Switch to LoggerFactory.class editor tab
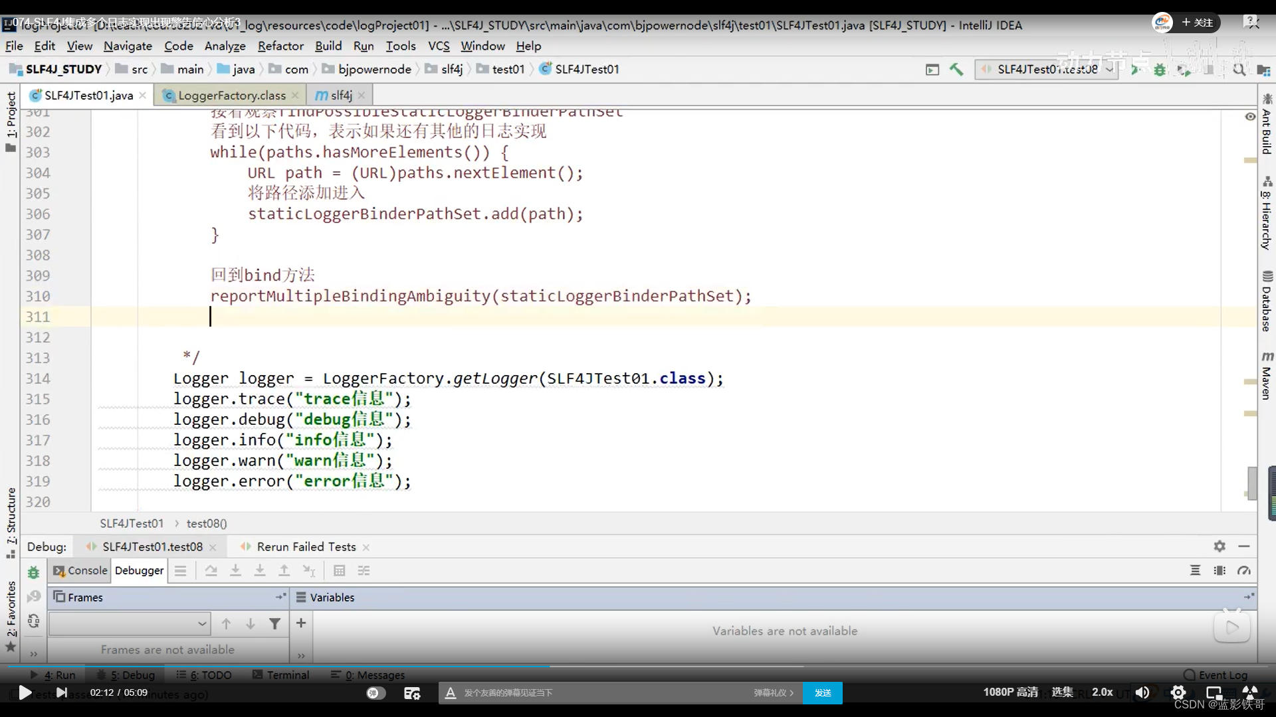This screenshot has width=1276, height=717. click(231, 95)
